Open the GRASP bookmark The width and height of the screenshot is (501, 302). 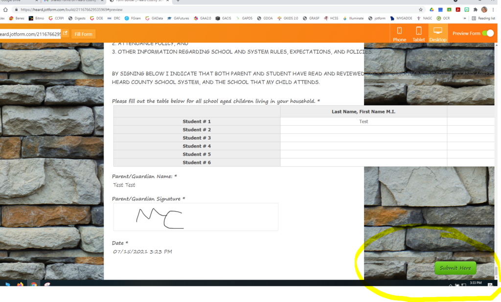[311, 19]
